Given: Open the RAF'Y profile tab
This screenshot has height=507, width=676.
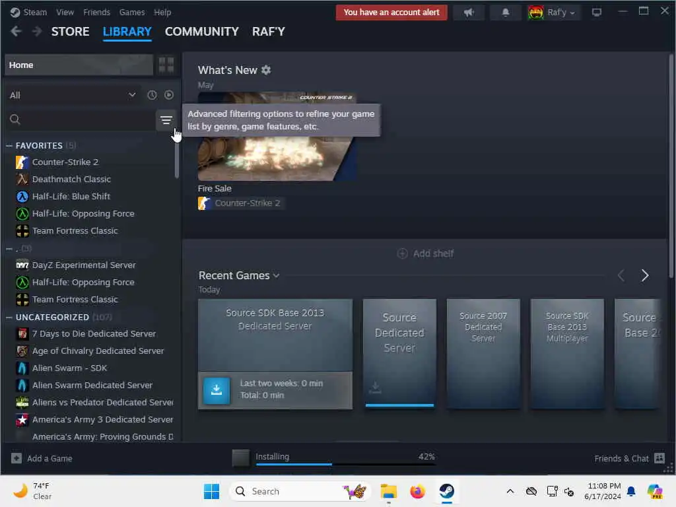Looking at the screenshot, I should tap(269, 32).
